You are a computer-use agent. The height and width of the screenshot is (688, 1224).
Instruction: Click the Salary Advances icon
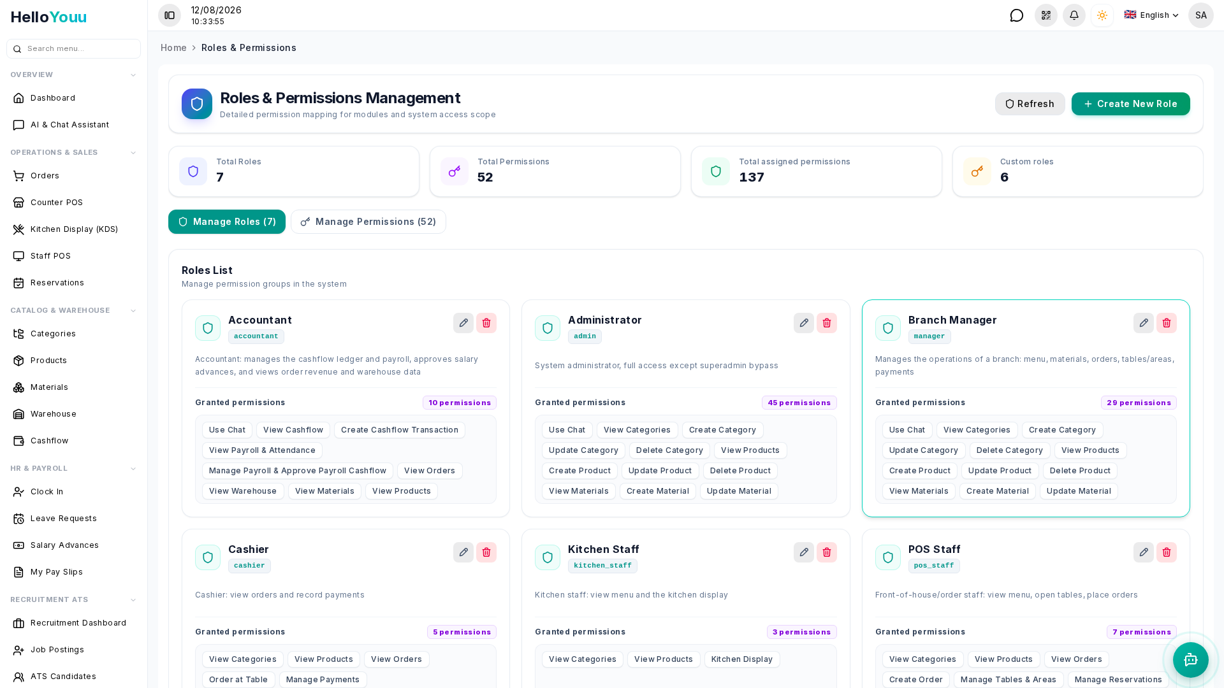[x=18, y=545]
